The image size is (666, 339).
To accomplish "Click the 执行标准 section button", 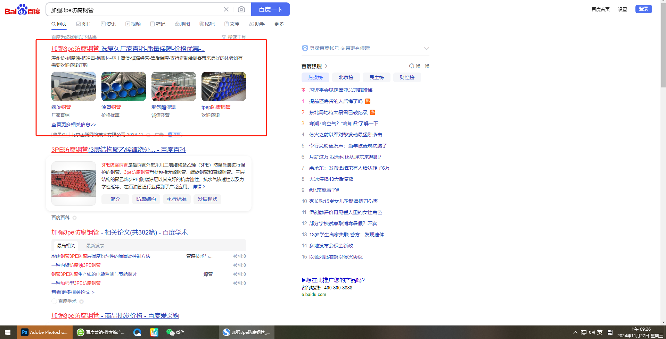I will 177,199.
